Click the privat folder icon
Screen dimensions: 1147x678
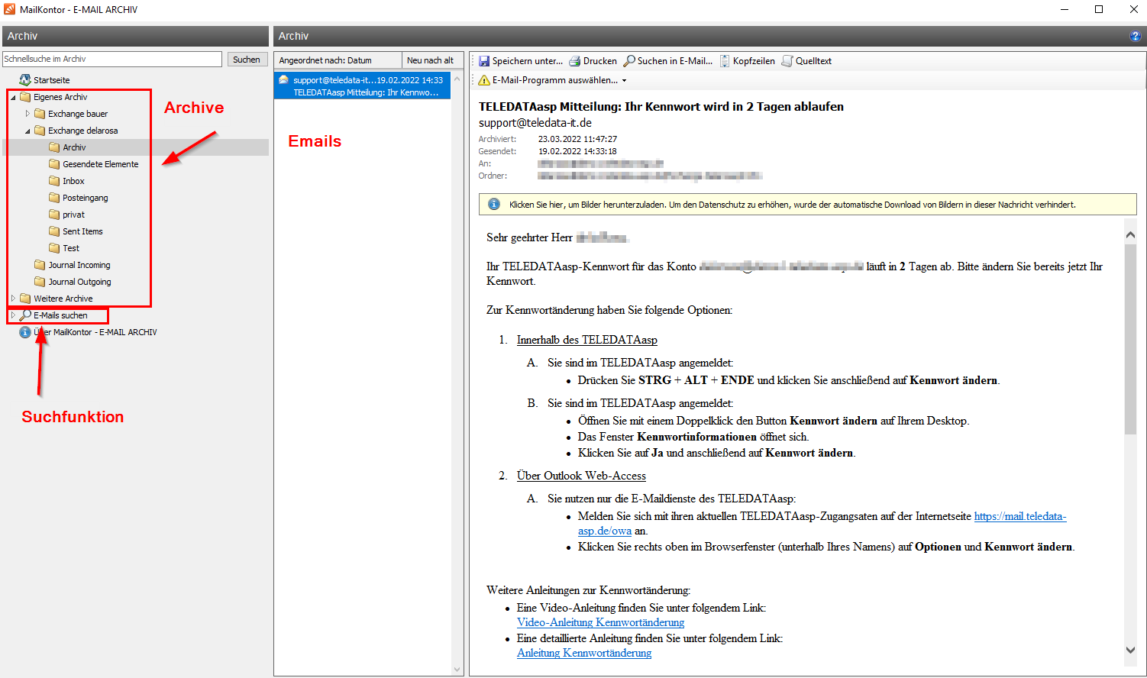[54, 215]
